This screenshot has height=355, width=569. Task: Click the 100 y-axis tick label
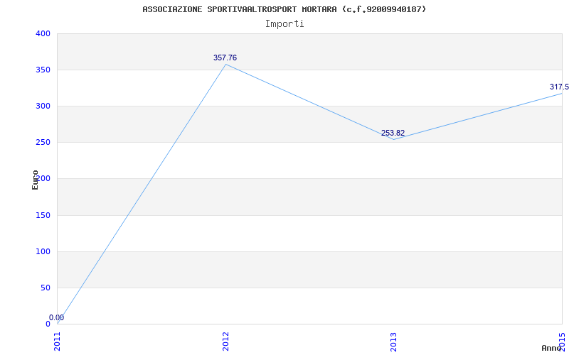[43, 252]
